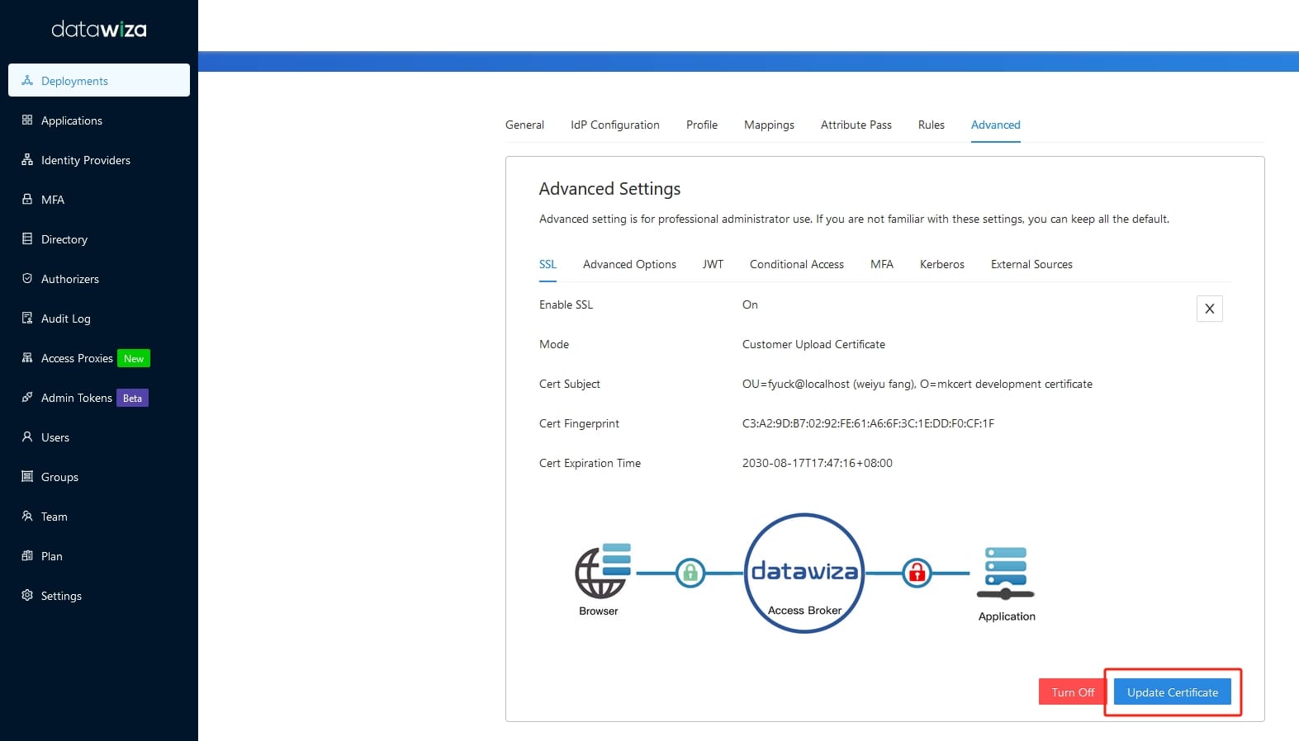Click the Browser globe icon in diagram
Screen dimensions: 1299x741
(x=603, y=570)
